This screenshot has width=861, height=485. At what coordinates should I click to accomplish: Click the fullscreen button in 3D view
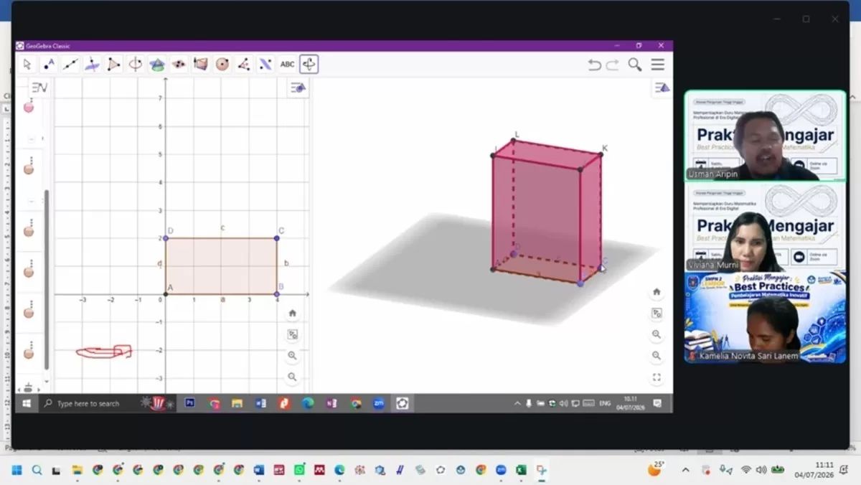[x=657, y=377]
